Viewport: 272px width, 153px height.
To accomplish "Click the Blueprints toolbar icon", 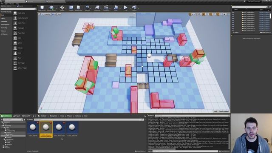I will tap(97, 8).
